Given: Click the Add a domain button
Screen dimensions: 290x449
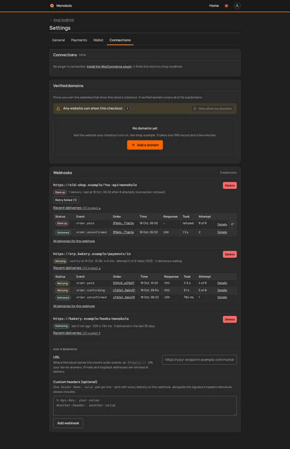Looking at the screenshot, I should 145,145.
